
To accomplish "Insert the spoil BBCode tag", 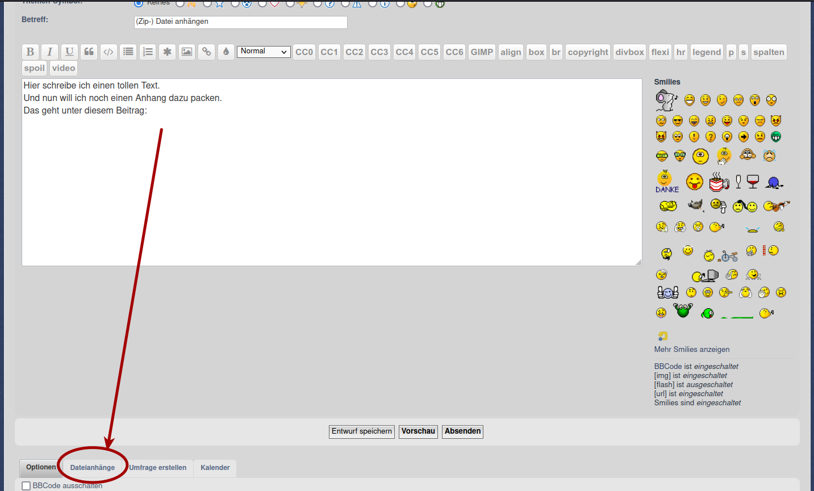I will pos(34,68).
